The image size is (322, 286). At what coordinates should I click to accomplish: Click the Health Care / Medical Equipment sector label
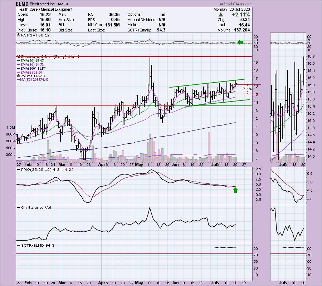click(45, 9)
